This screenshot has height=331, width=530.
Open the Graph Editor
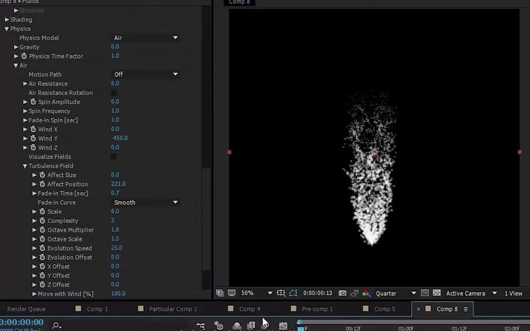pos(283,325)
